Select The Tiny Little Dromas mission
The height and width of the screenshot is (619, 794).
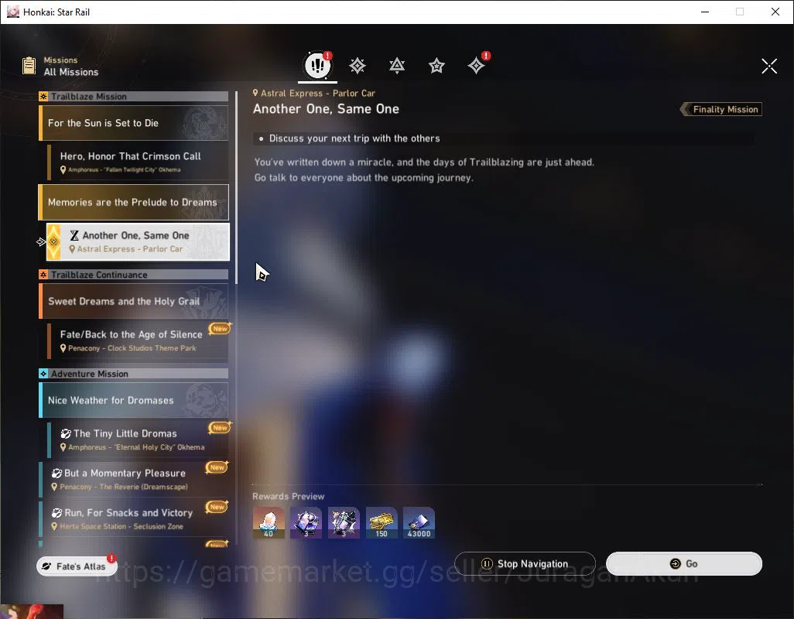click(138, 439)
